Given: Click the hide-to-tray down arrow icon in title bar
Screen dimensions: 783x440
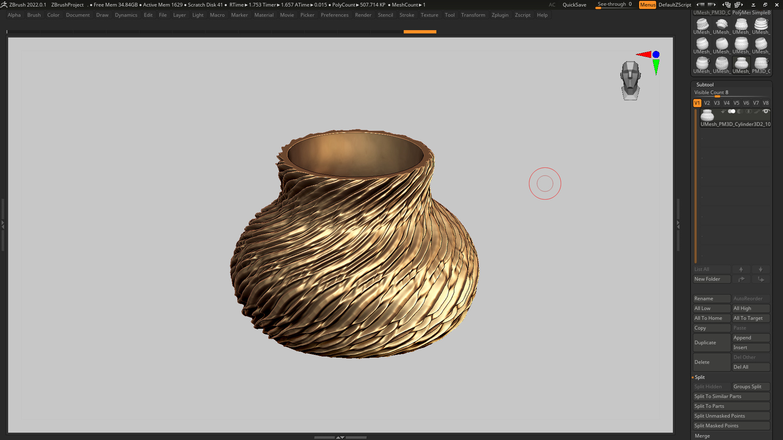Looking at the screenshot, I should click(753, 5).
